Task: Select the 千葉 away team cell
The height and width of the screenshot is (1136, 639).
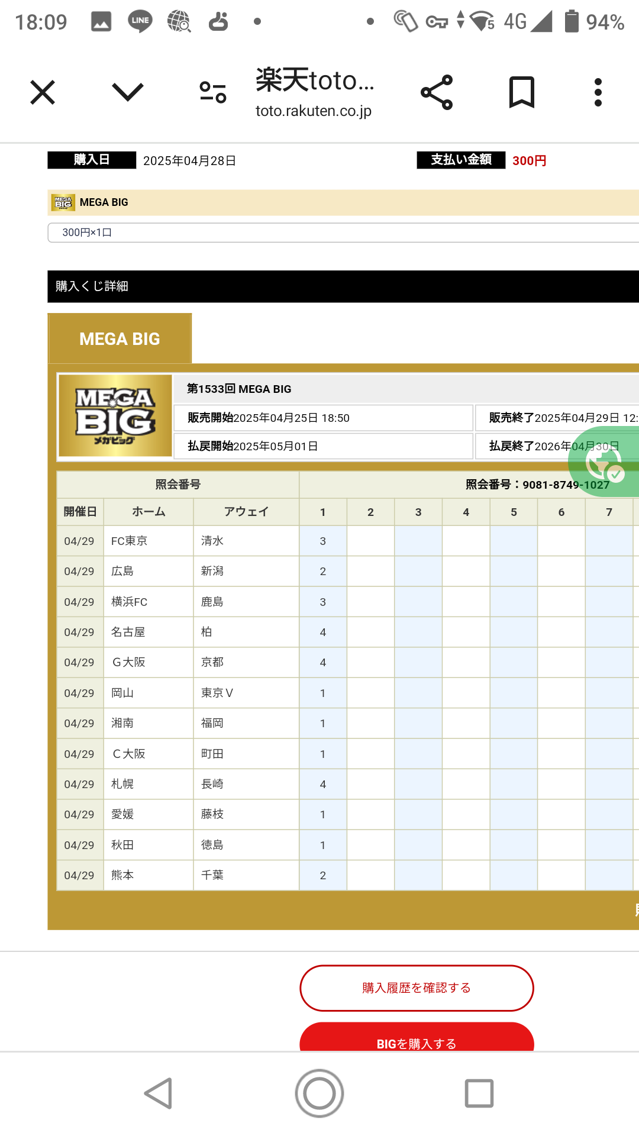Action: tap(246, 875)
